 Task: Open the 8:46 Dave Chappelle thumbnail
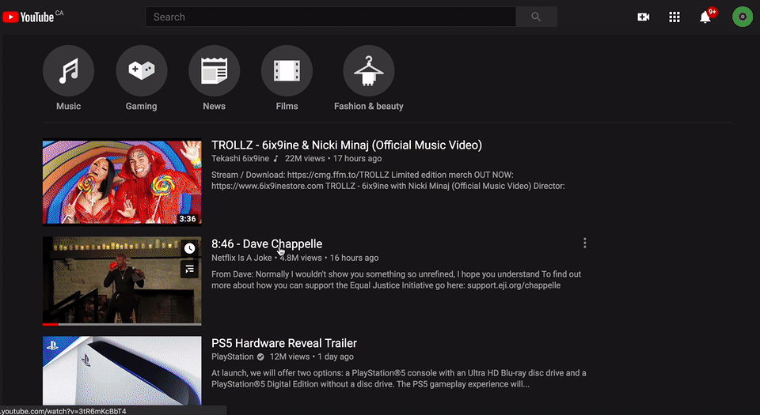[122, 281]
